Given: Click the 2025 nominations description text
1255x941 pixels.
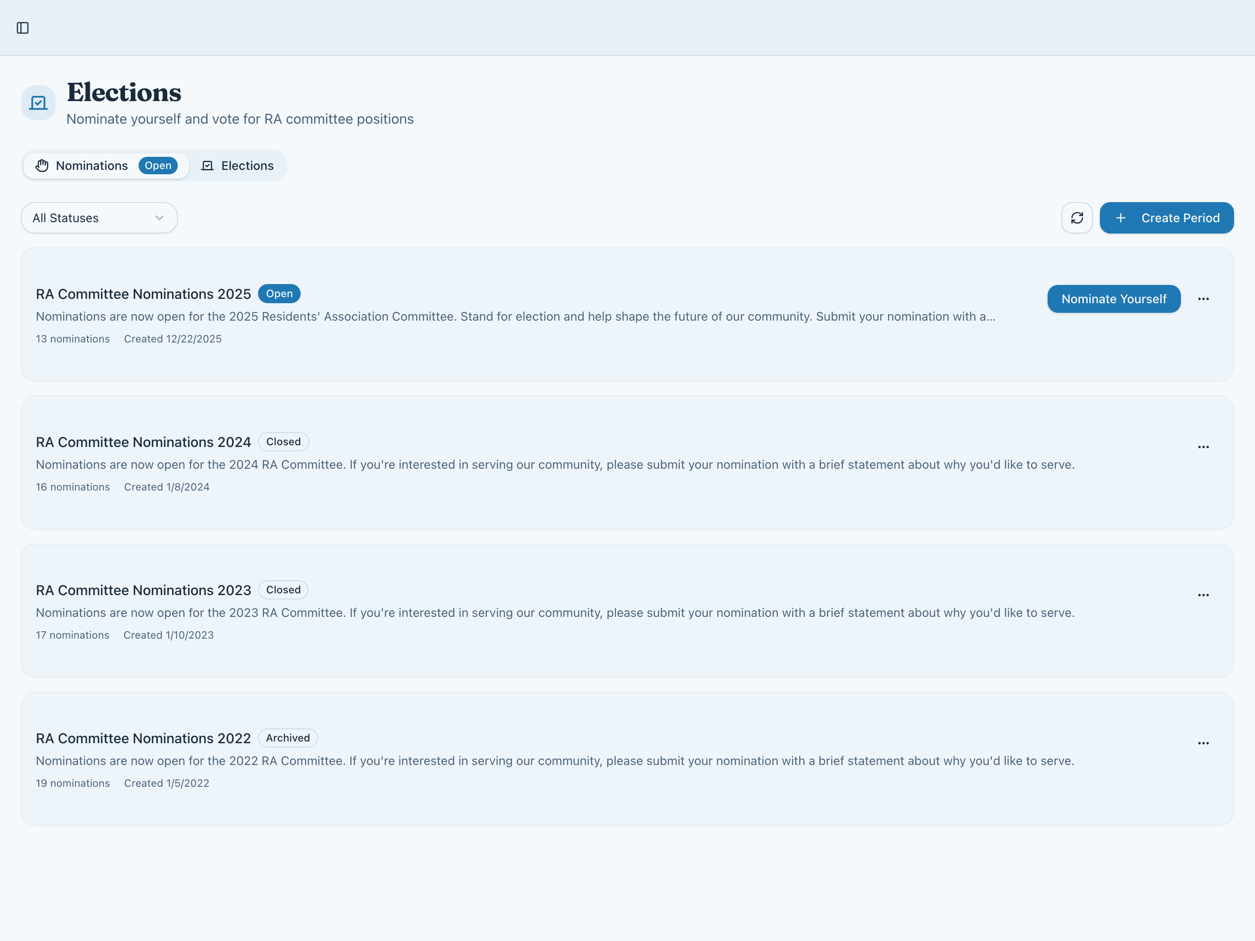Looking at the screenshot, I should click(x=515, y=317).
